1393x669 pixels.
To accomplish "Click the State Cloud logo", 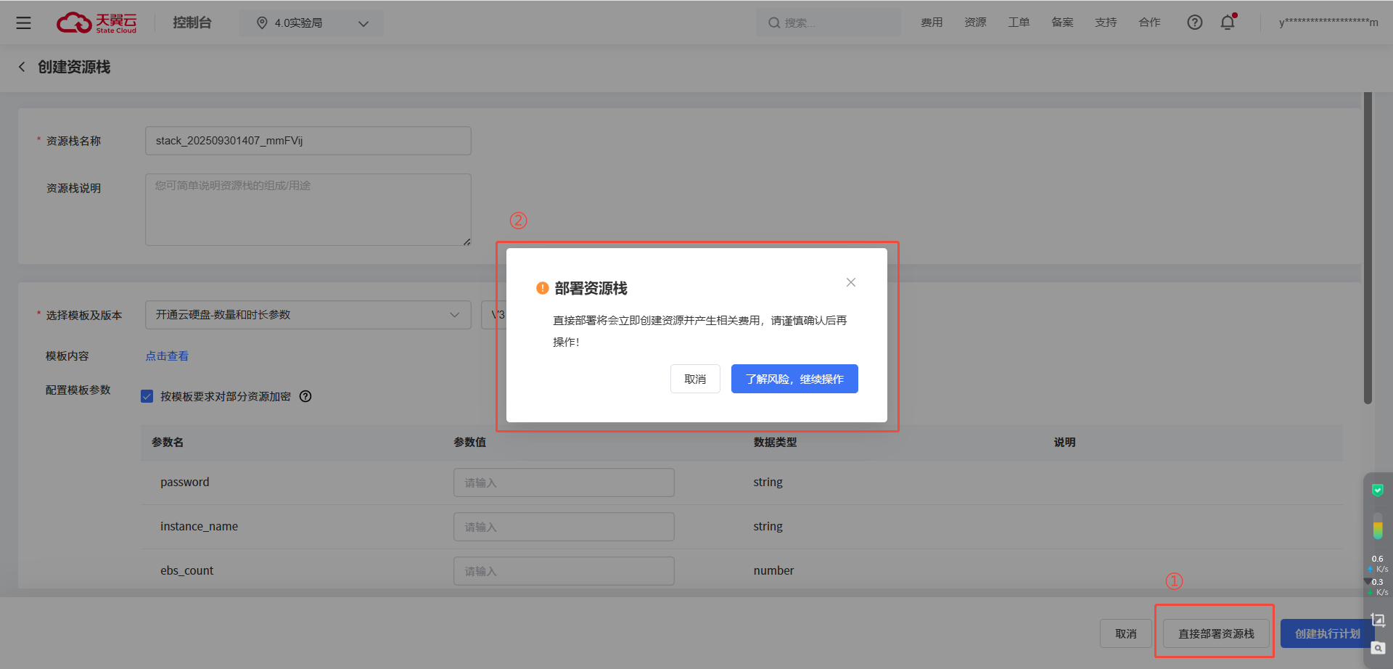I will click(96, 23).
